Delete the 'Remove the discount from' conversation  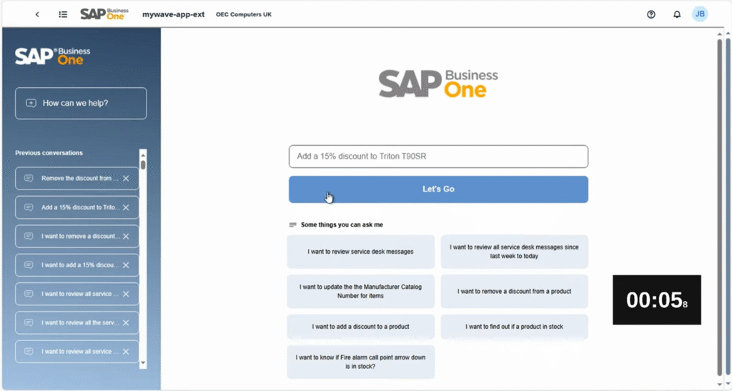coord(126,179)
